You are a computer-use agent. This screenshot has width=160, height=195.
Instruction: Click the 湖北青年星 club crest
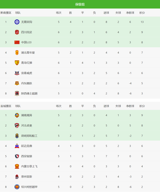pos(17,53)
